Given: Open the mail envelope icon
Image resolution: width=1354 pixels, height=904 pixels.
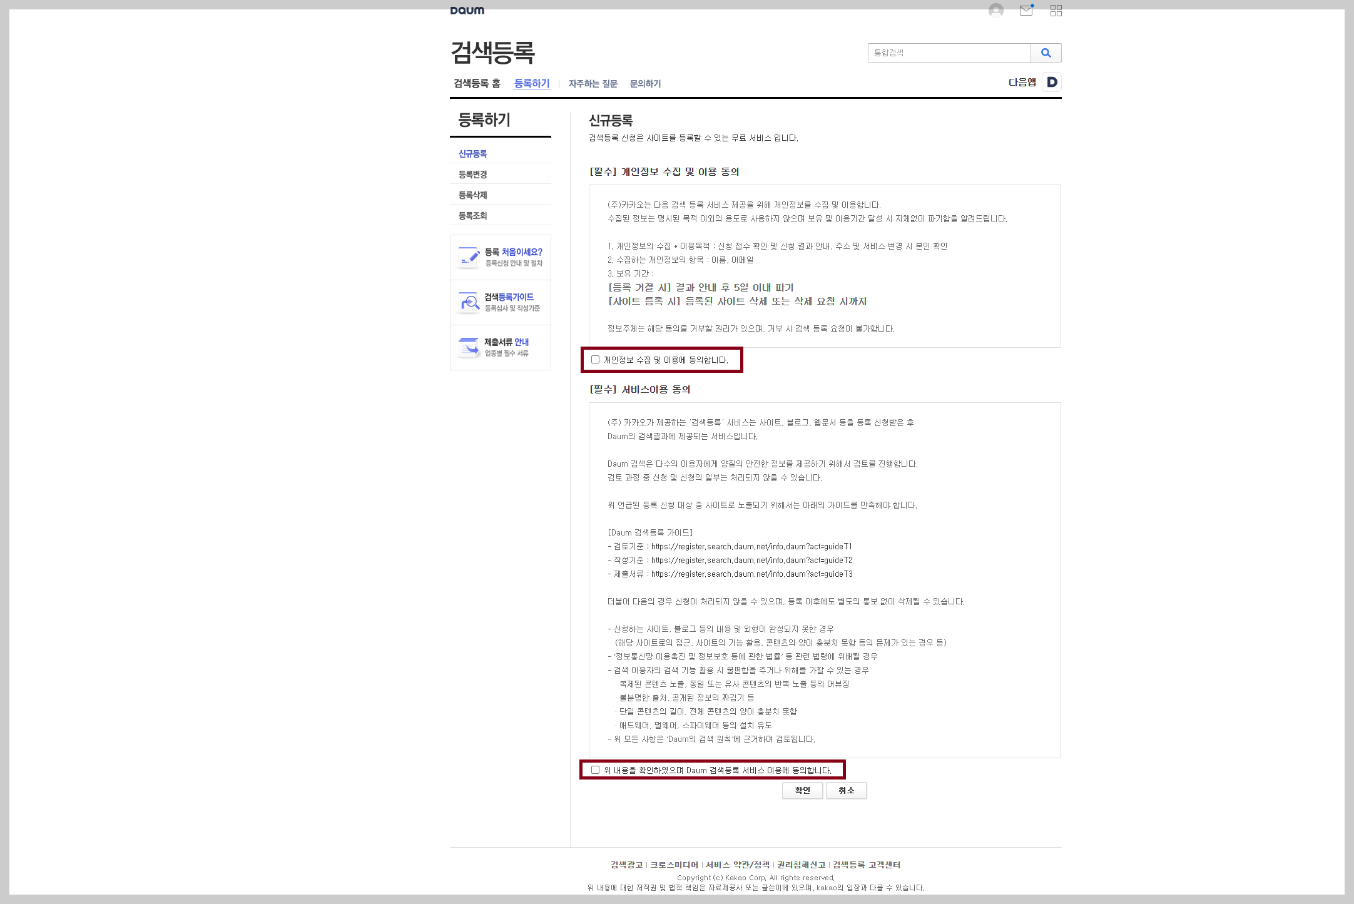Looking at the screenshot, I should pyautogui.click(x=1026, y=11).
